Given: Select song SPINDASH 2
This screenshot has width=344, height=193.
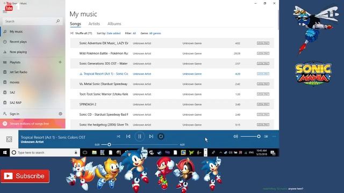Looking at the screenshot, I should [x=172, y=105].
